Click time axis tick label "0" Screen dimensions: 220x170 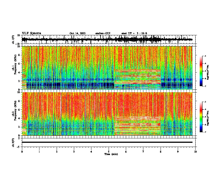[22, 152]
